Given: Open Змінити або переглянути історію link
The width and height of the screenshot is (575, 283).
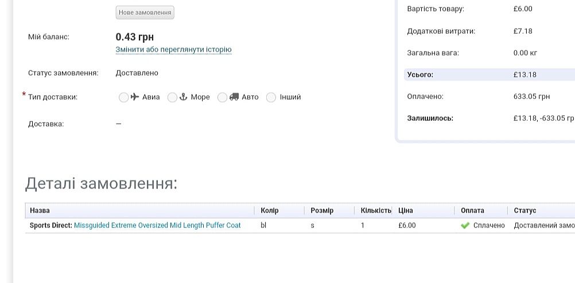Looking at the screenshot, I should click(173, 50).
